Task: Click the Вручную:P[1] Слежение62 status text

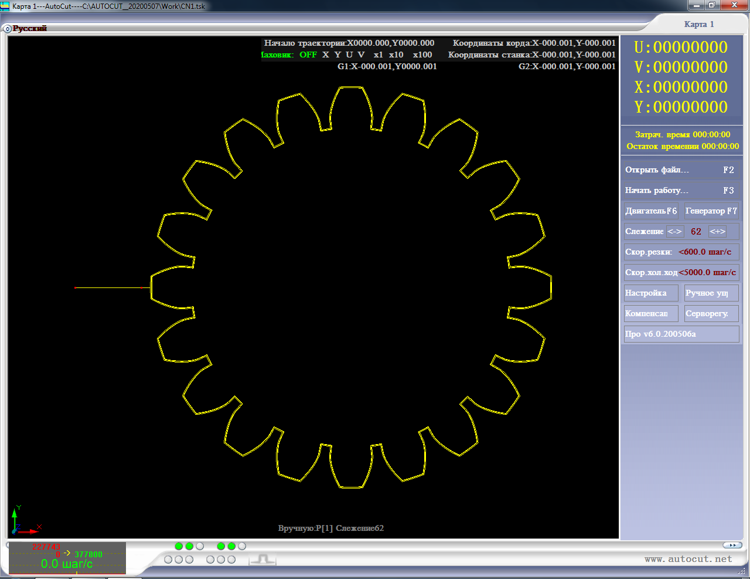Action: (331, 528)
